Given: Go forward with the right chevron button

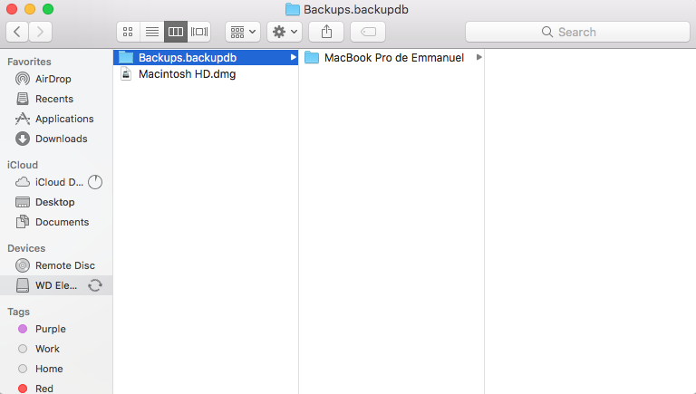Looking at the screenshot, I should coord(41,32).
